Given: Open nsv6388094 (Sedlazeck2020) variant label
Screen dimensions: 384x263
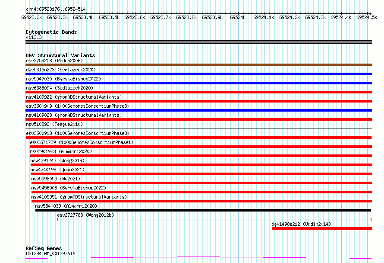Looking at the screenshot, I should (x=60, y=88).
